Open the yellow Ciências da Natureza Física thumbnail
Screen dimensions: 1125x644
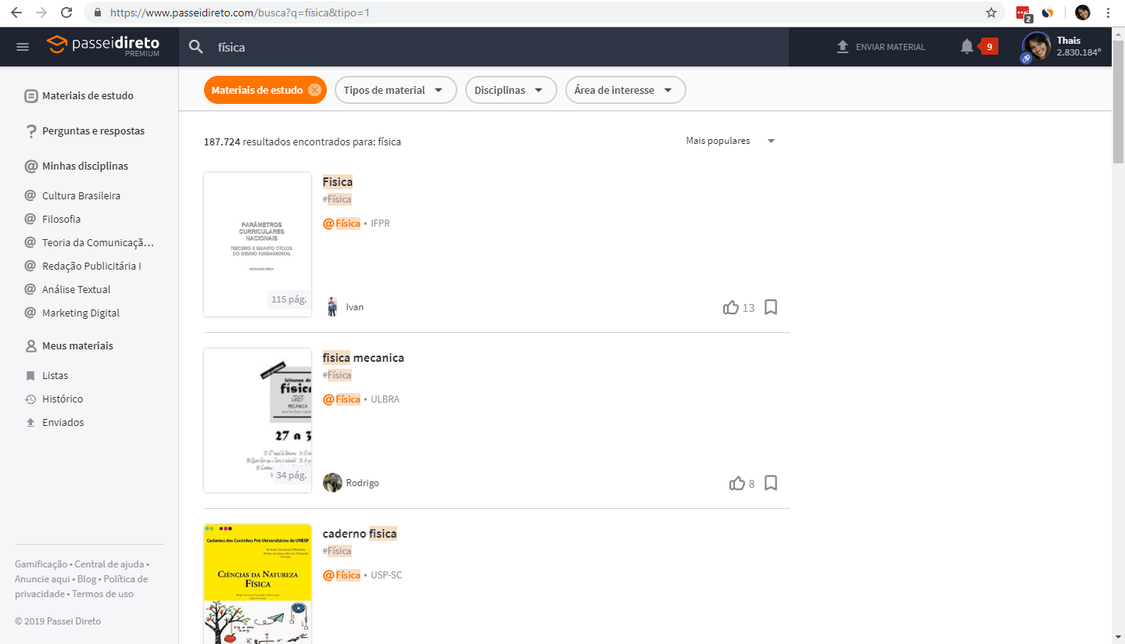click(x=258, y=584)
